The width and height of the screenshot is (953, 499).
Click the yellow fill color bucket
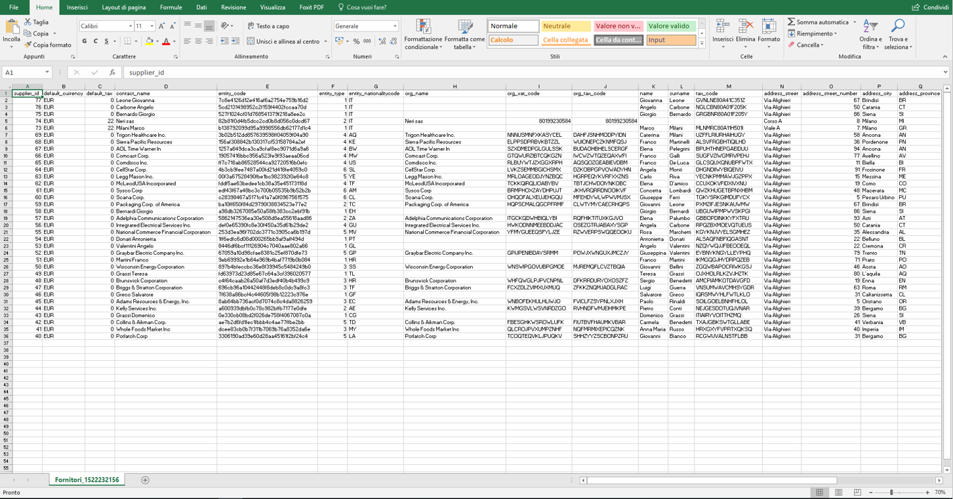(149, 41)
